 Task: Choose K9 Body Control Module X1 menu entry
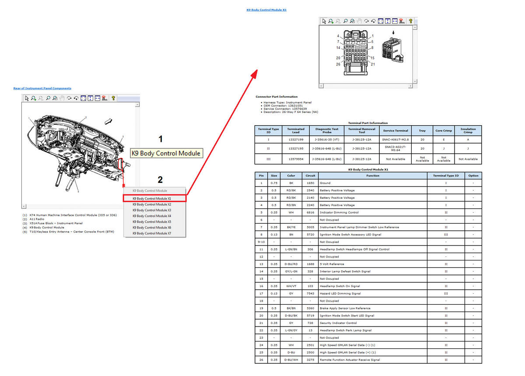(x=155, y=198)
